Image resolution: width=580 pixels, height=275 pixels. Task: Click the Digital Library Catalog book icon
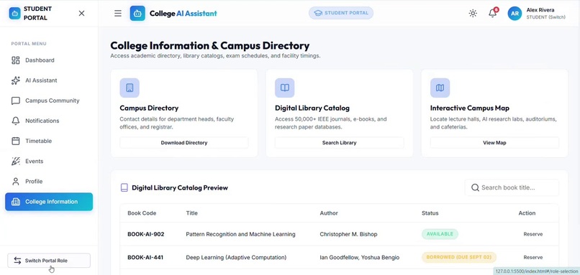point(284,88)
